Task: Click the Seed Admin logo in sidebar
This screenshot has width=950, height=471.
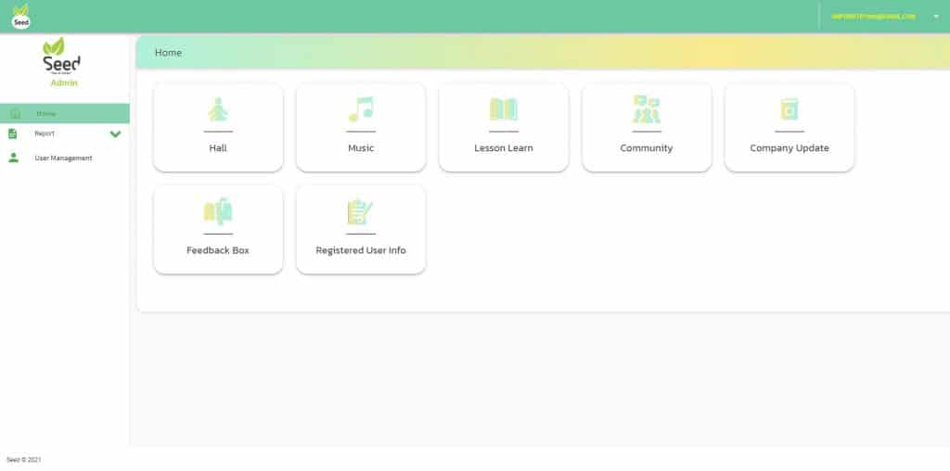Action: coord(63,61)
